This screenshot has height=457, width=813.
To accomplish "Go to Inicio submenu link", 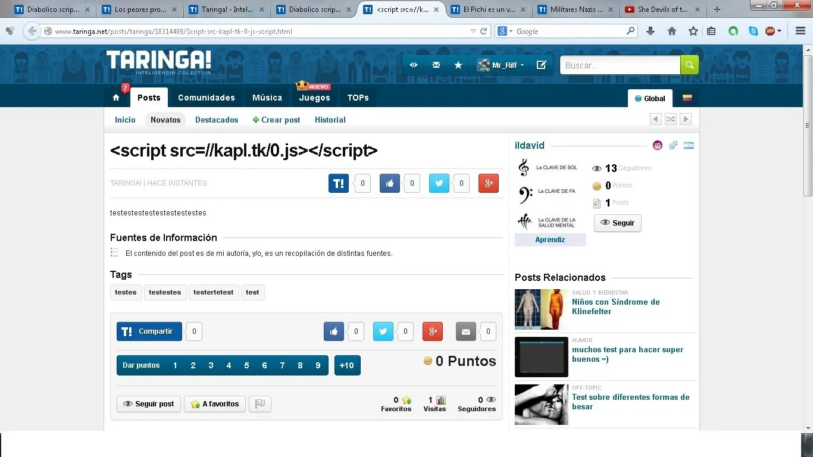I will click(125, 120).
